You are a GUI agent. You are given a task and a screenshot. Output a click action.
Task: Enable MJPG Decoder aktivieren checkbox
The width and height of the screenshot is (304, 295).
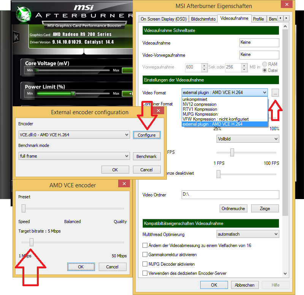click(x=145, y=264)
